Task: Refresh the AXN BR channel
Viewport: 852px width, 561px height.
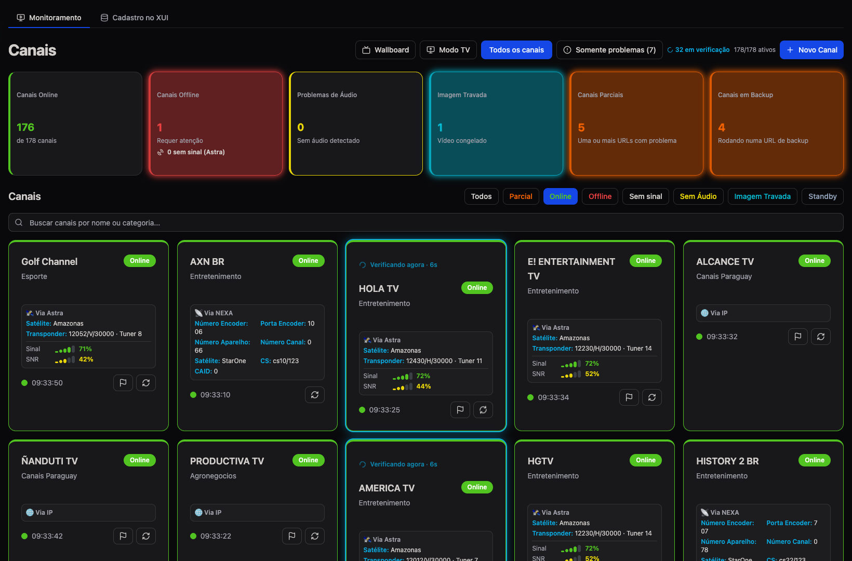Action: (315, 395)
